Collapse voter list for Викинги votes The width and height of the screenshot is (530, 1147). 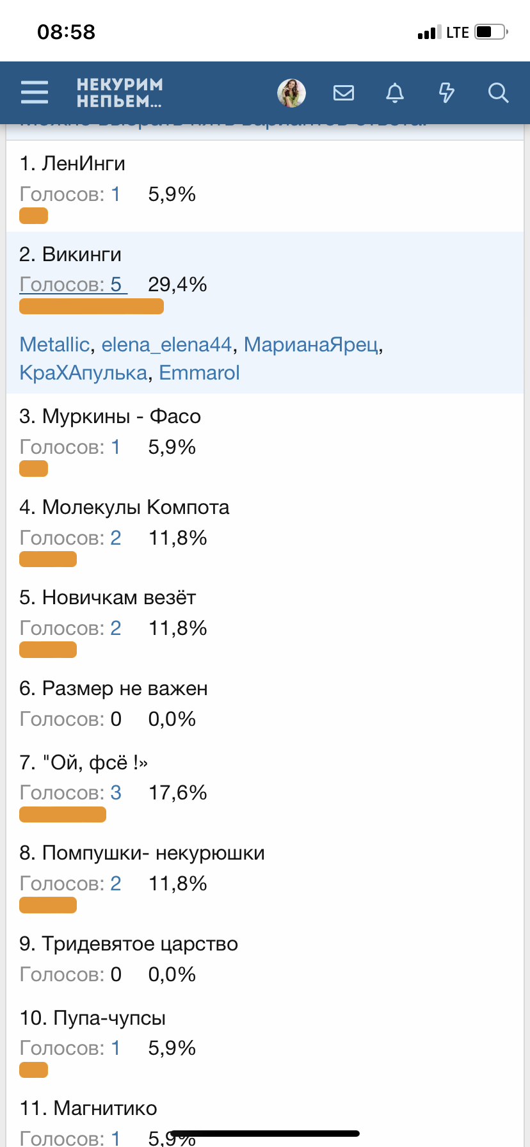[73, 284]
